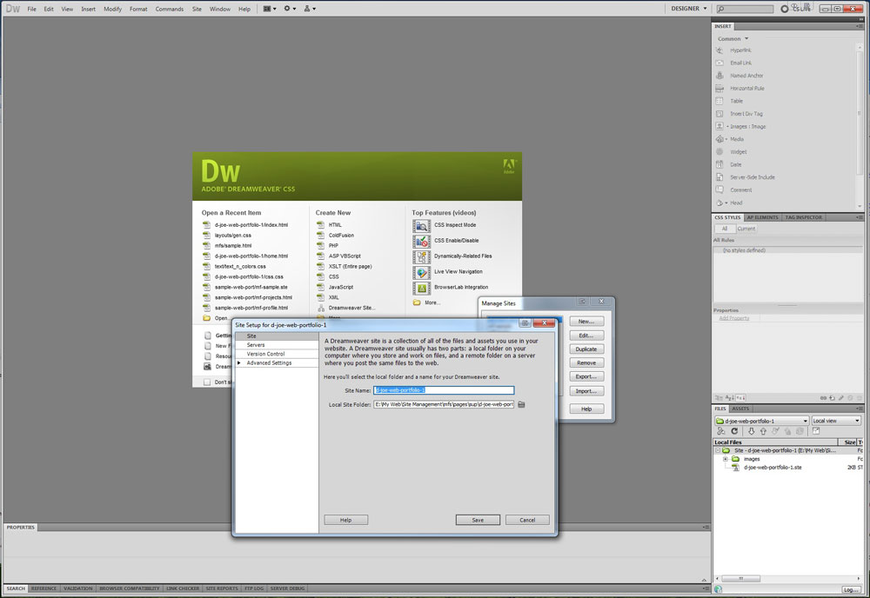Click the Refresh icon in Files panel
This screenshot has height=598, width=870.
coord(734,431)
